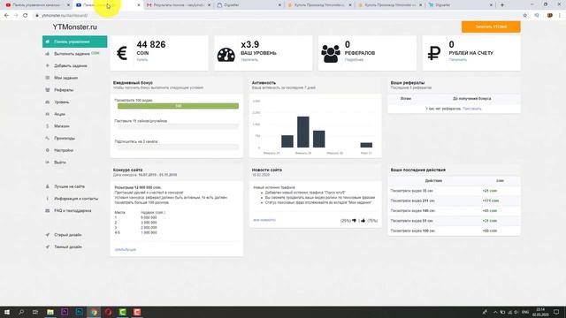This screenshot has height=318, width=566.
Task: Click the 44 826 coin balance
Action: [151, 45]
